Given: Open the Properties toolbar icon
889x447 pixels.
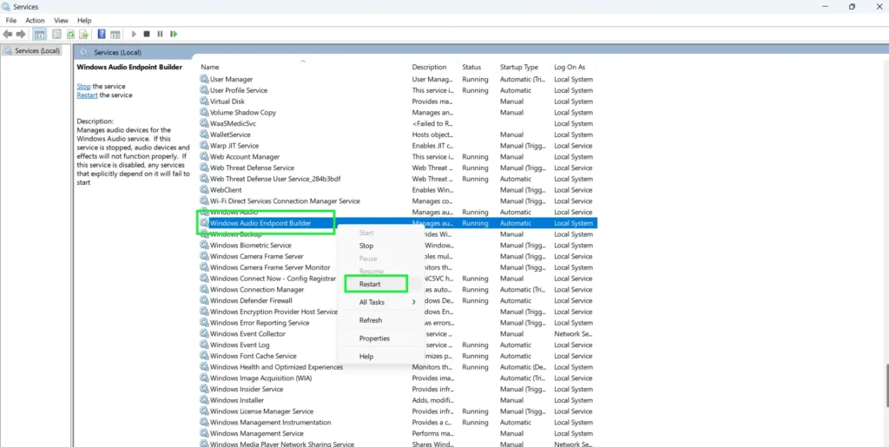Looking at the screenshot, I should [x=56, y=34].
